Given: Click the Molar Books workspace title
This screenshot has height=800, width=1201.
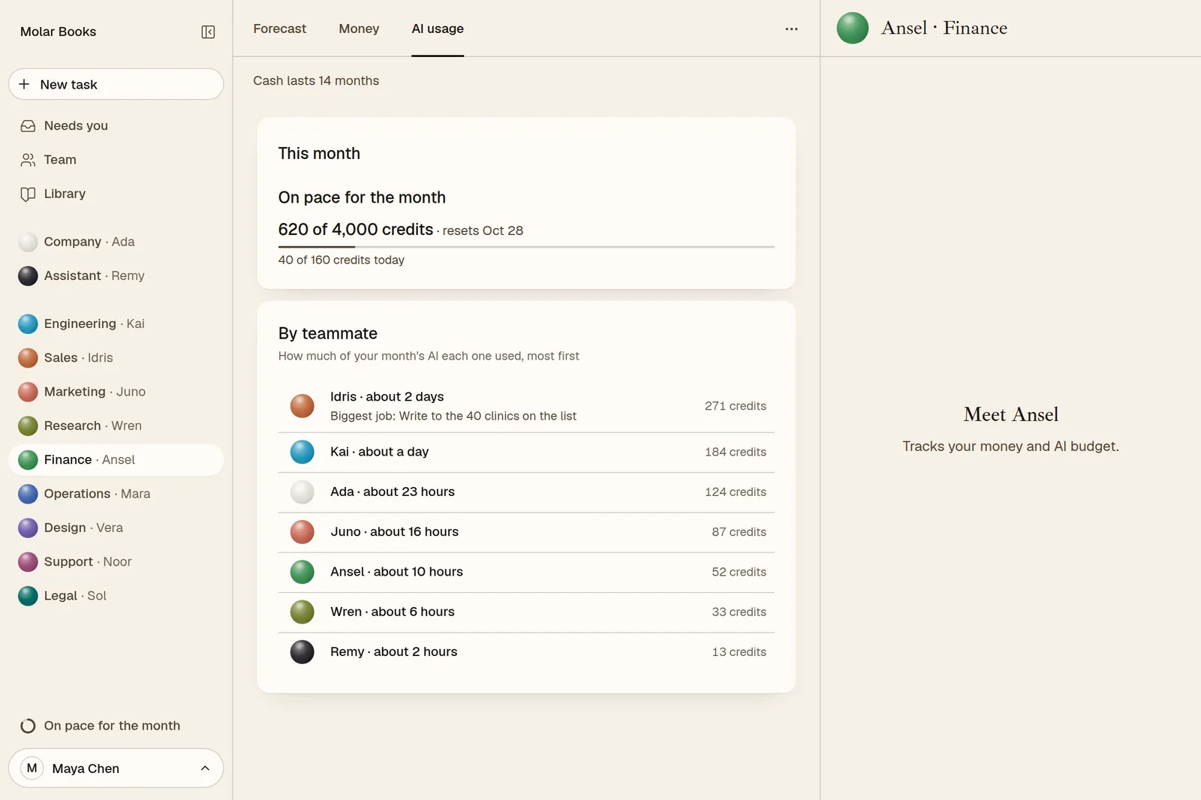Looking at the screenshot, I should pos(58,32).
